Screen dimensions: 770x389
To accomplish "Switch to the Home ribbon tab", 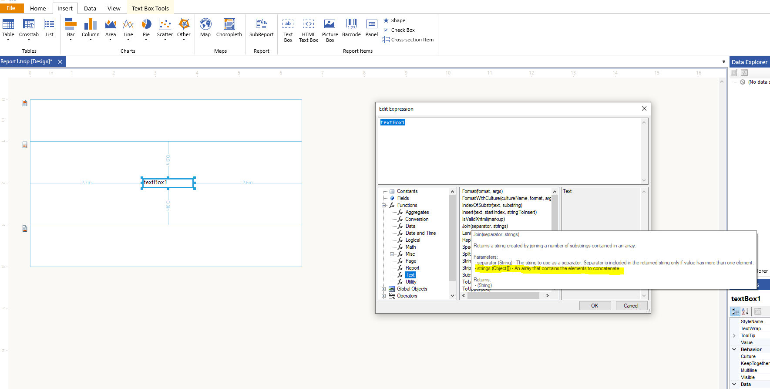I will [38, 8].
